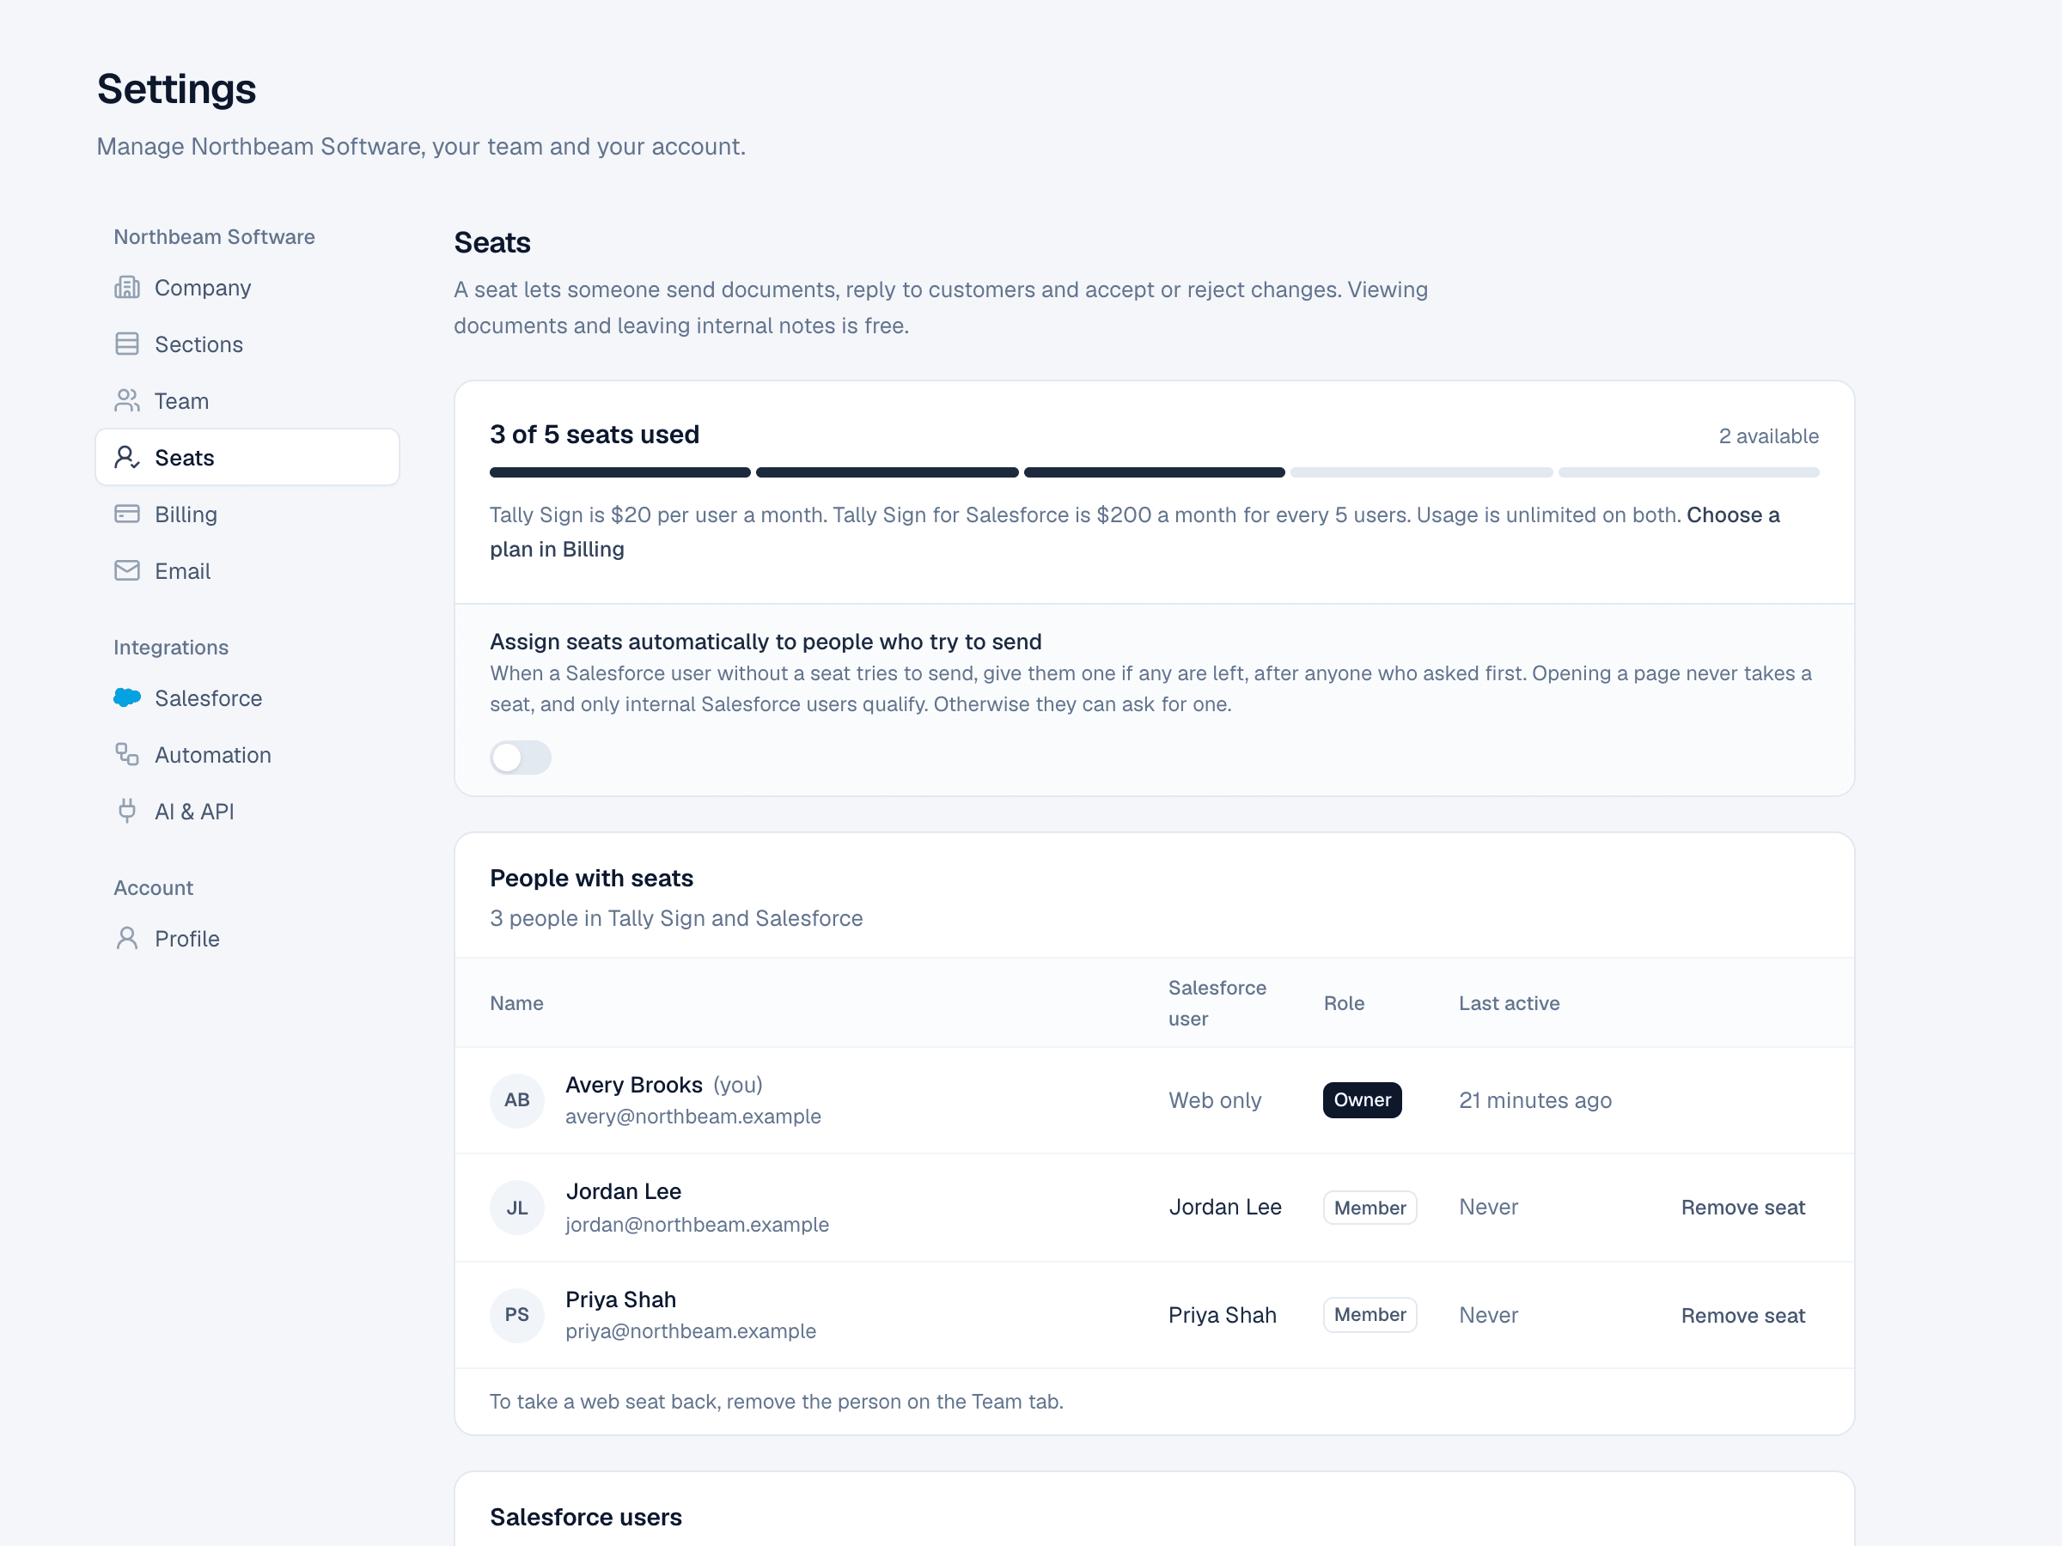Viewport: 2062px width, 1546px height.
Task: Click the Owner role badge
Action: coord(1362,1100)
